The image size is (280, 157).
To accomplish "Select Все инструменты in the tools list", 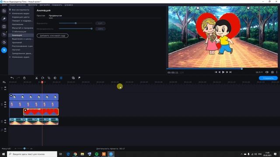I will [21, 10].
